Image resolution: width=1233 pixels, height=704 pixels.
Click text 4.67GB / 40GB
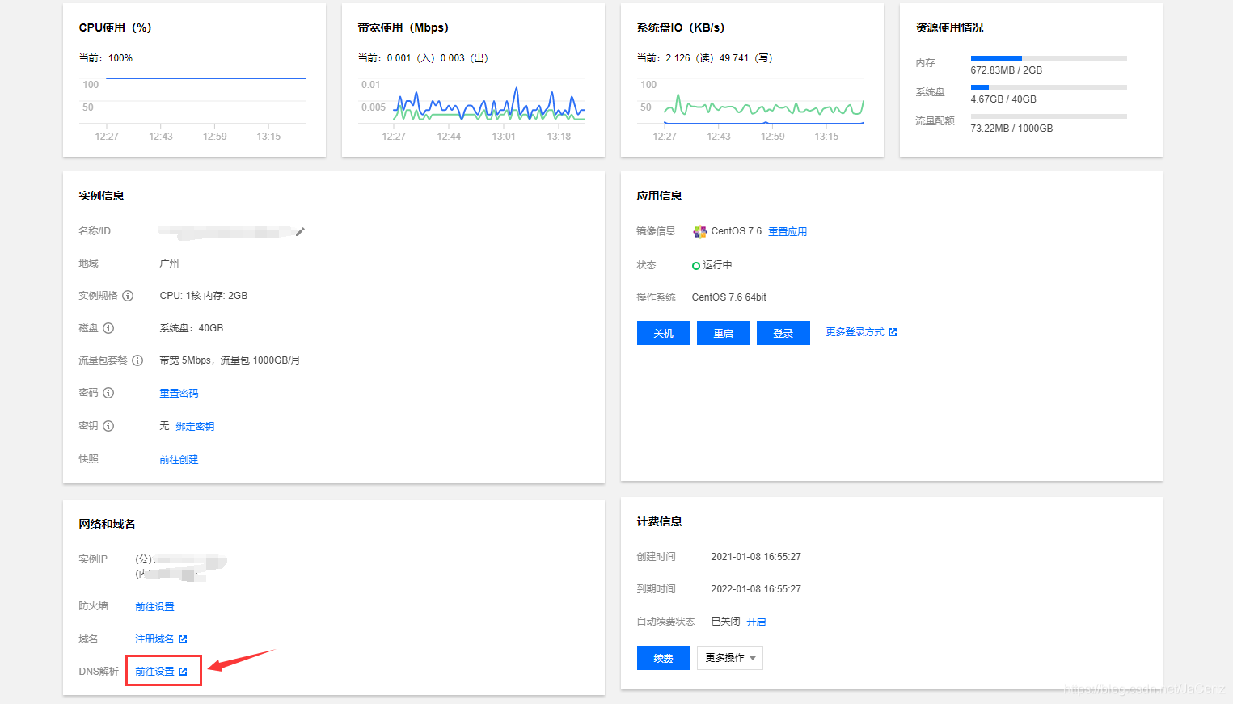point(1003,99)
